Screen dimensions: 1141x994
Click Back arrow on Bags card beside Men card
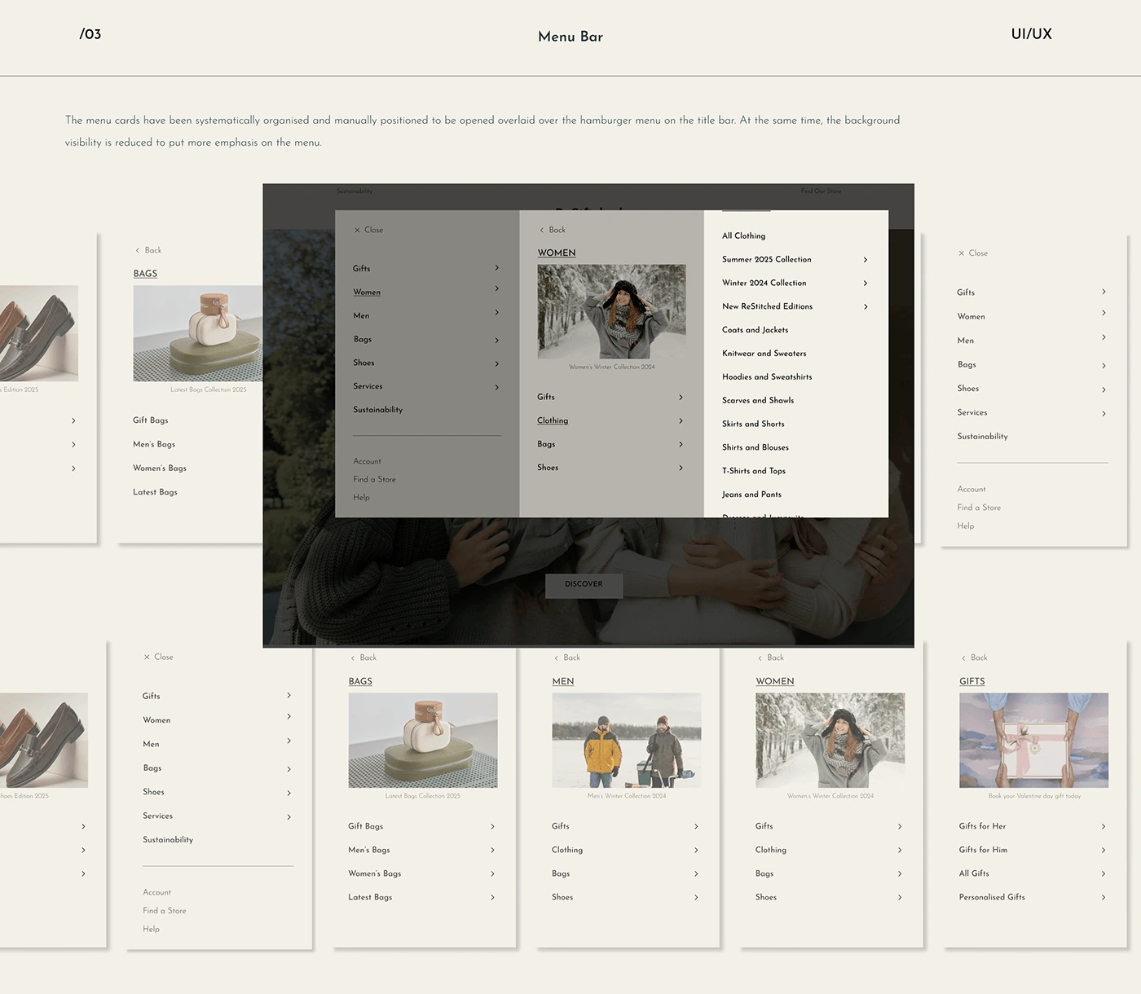coord(352,658)
